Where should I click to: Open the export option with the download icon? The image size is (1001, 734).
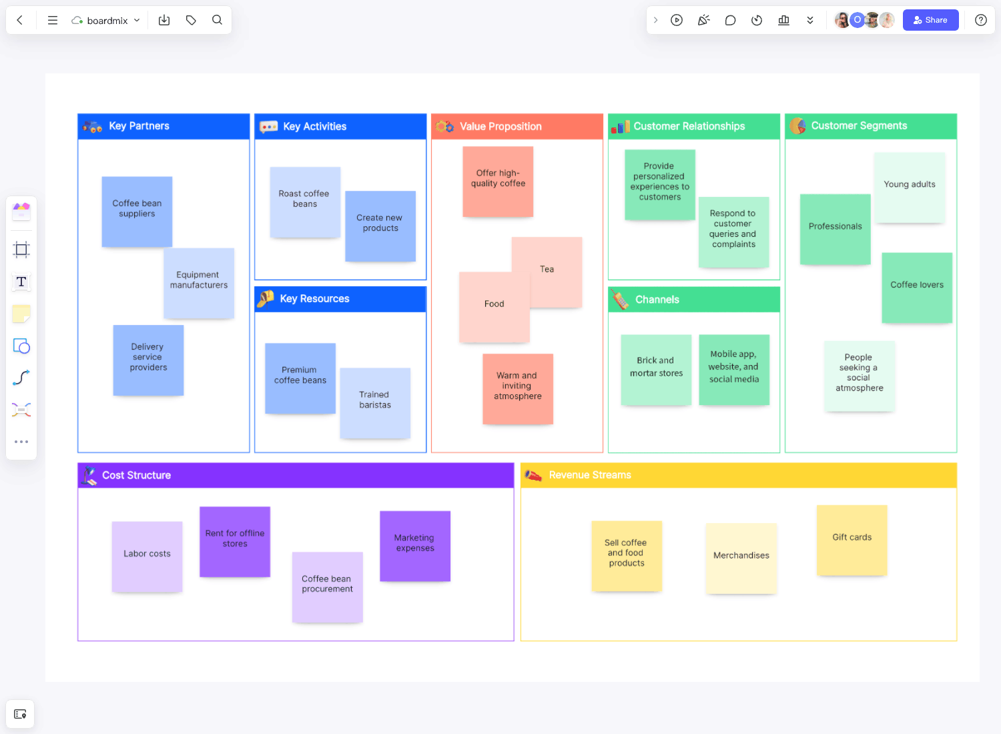click(163, 20)
